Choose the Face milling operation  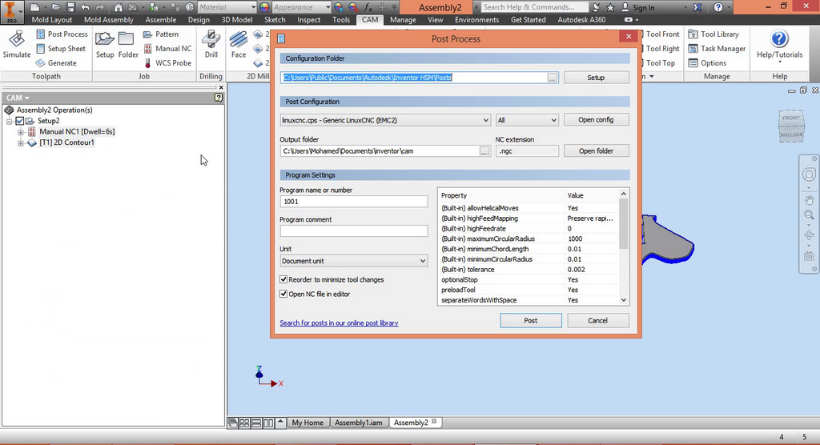click(x=239, y=44)
